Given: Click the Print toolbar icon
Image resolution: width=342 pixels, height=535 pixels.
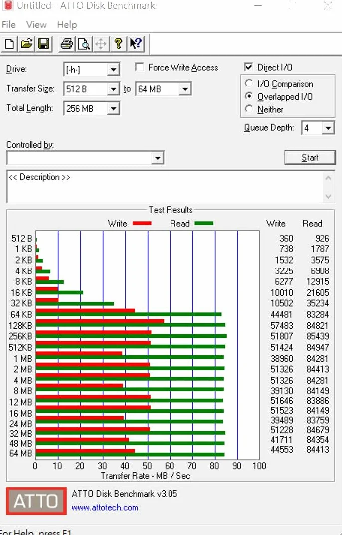Looking at the screenshot, I should pos(66,44).
